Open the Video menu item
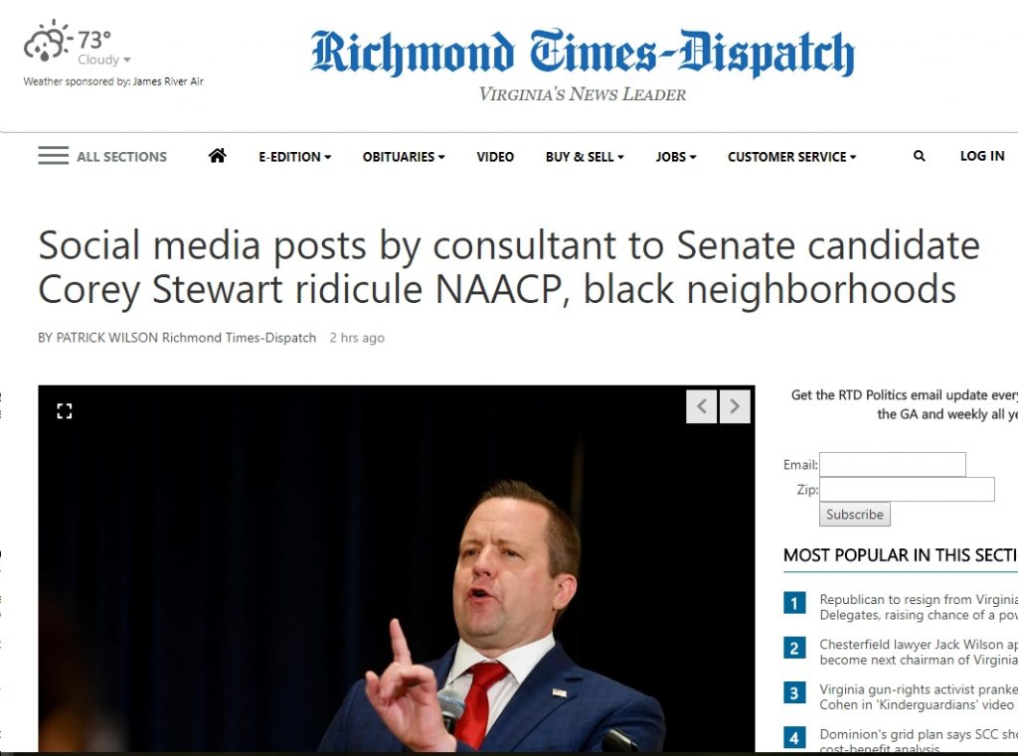 tap(495, 157)
